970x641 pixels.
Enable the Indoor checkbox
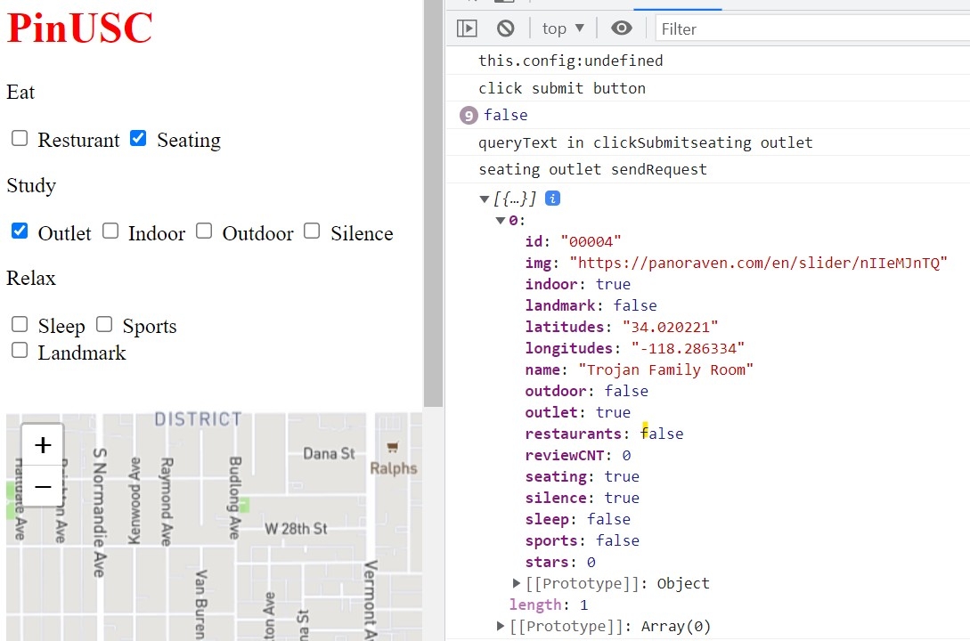110,231
